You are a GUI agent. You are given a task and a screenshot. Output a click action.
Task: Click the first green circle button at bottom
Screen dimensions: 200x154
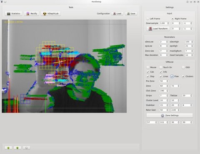click(x=8, y=148)
